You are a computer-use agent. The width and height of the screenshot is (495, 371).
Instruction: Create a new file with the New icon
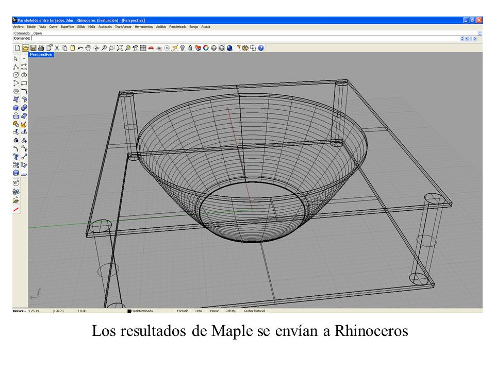coord(18,48)
